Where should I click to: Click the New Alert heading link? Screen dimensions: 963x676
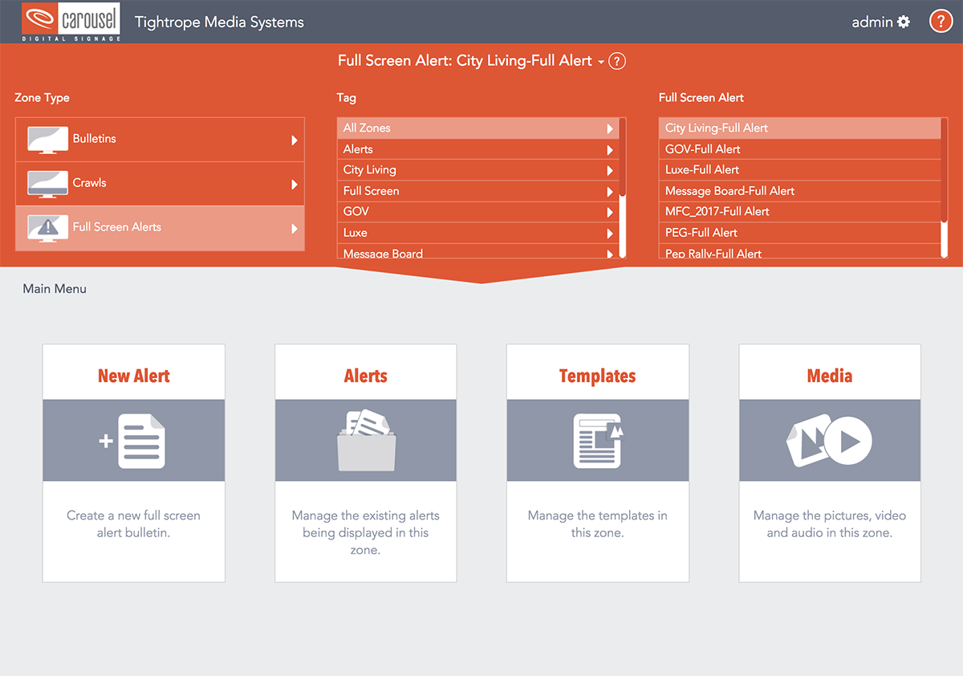(133, 376)
